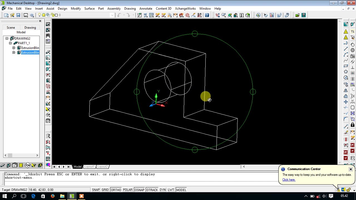The width and height of the screenshot is (356, 200).
Task: Toggle OTRACK in status bar
Action: pyautogui.click(x=152, y=190)
